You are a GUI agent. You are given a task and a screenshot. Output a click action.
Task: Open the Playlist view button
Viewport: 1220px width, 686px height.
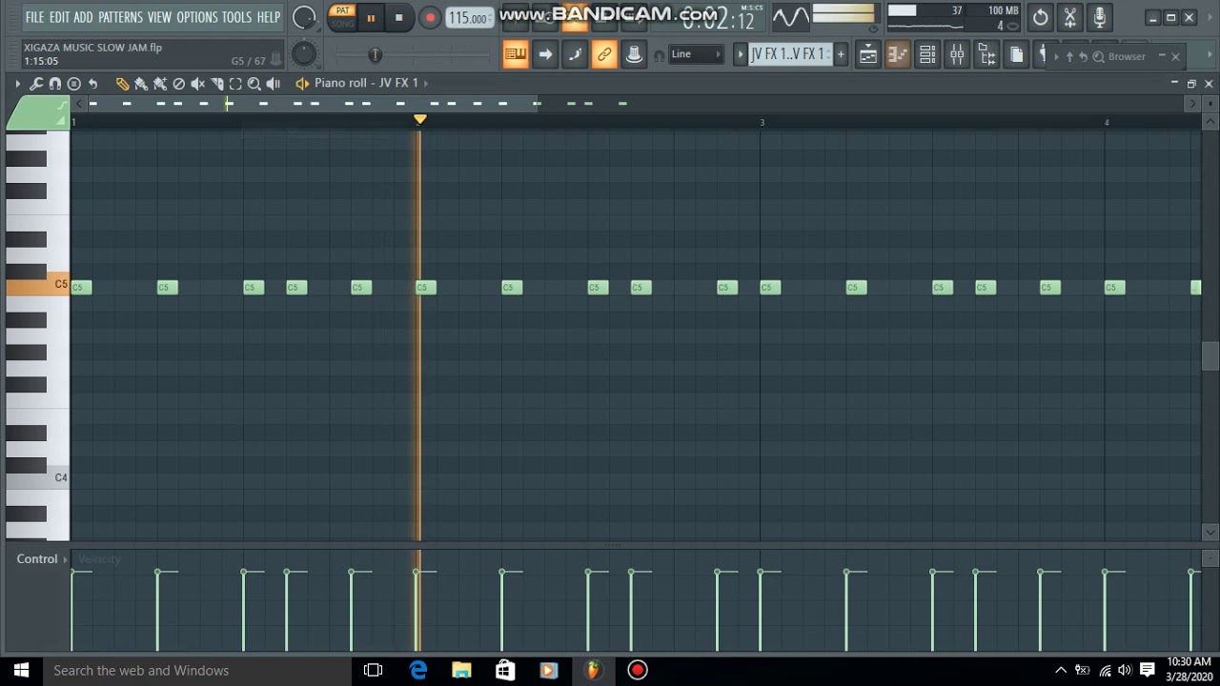tap(867, 54)
